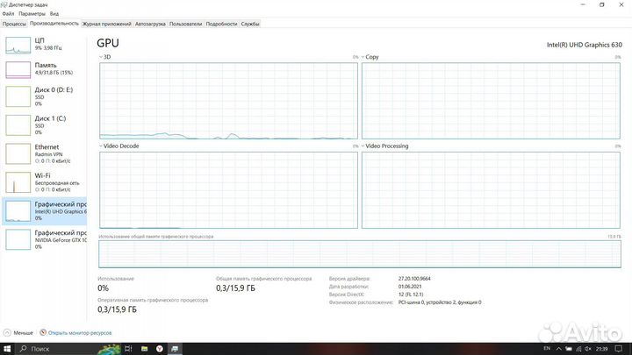
Task: Click the memory mini graph thumbnail
Action: [x=18, y=69]
